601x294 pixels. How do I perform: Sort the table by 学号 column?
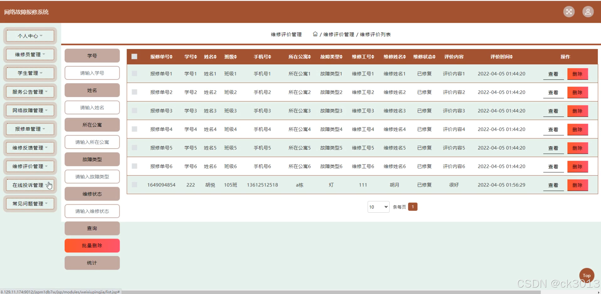point(190,56)
